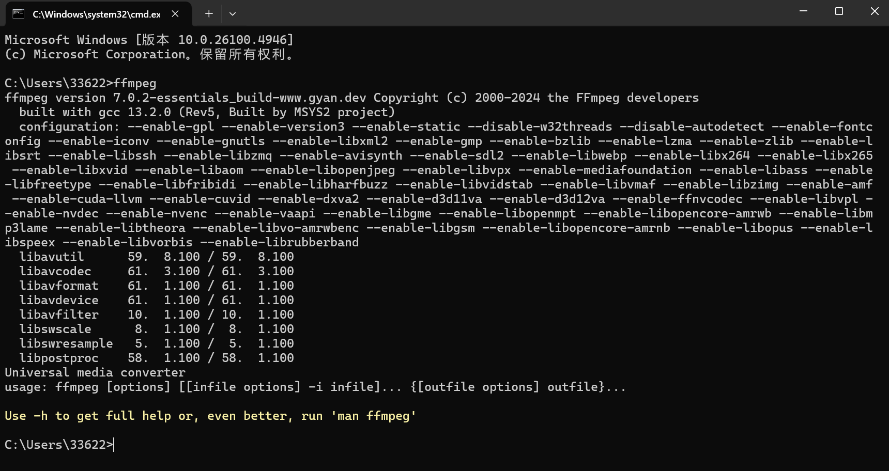Click the 'libavcodec' library name
The image size is (889, 471).
tap(55, 272)
